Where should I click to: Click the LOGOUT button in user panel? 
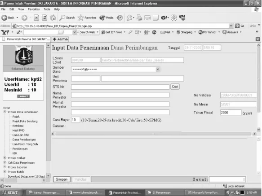[x=23, y=96]
